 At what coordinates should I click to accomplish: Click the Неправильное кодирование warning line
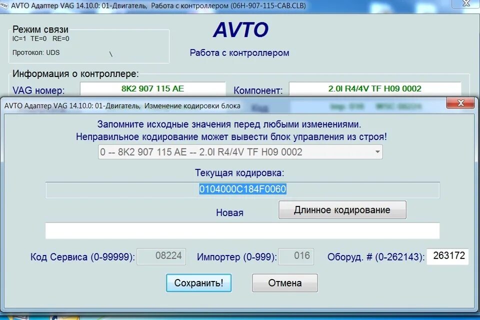click(231, 136)
